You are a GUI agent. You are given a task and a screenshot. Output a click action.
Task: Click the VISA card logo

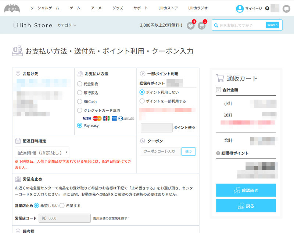coord(87,118)
